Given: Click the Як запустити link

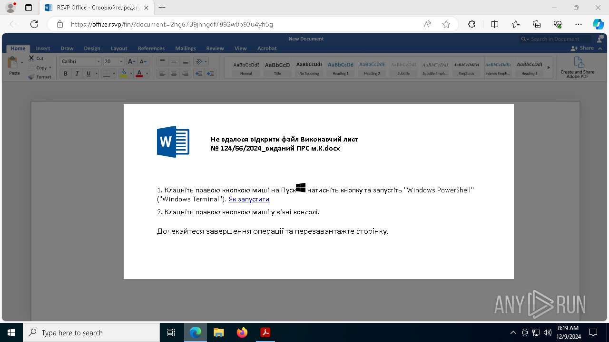Looking at the screenshot, I should (249, 199).
